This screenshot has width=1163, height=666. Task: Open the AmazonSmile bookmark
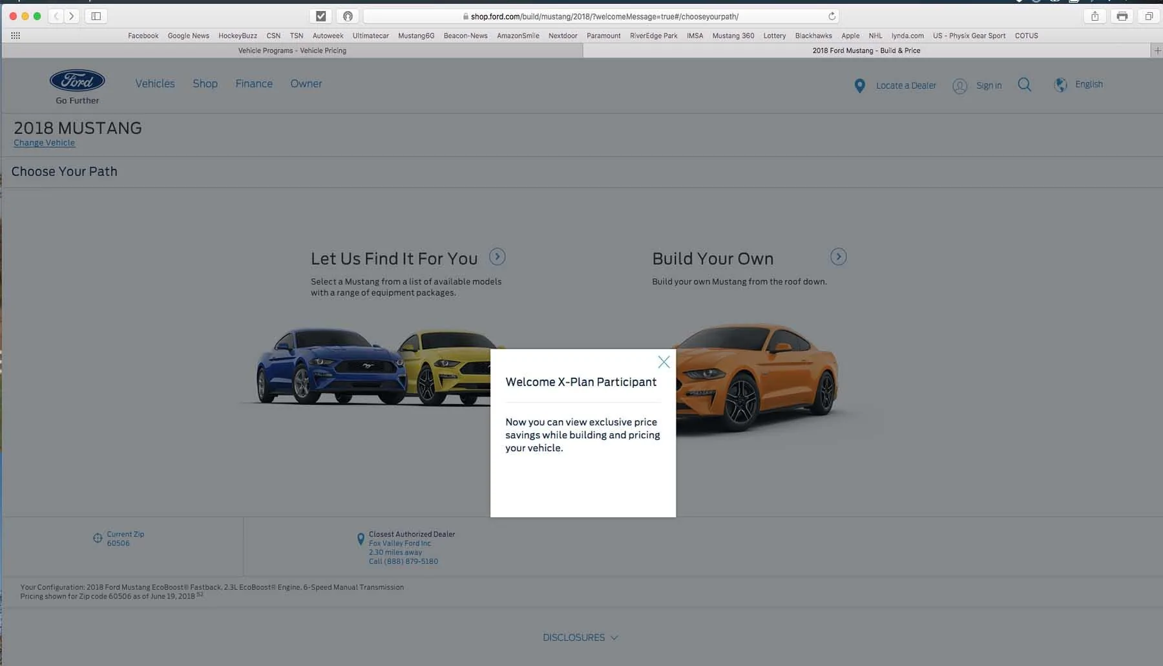[518, 36]
